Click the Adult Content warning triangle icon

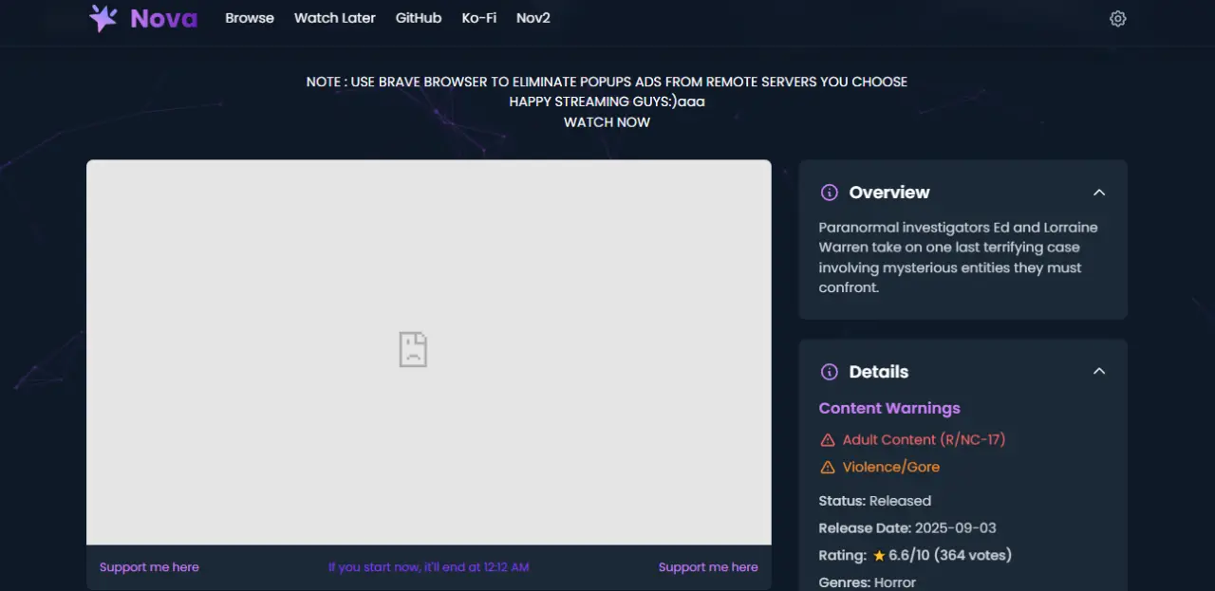click(x=828, y=440)
